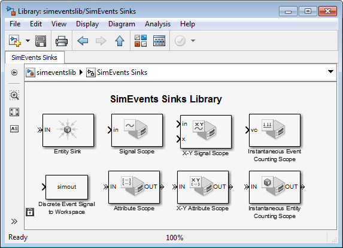The width and height of the screenshot is (343, 248).
Task: Select the Attribute Scope block
Action: (134, 187)
